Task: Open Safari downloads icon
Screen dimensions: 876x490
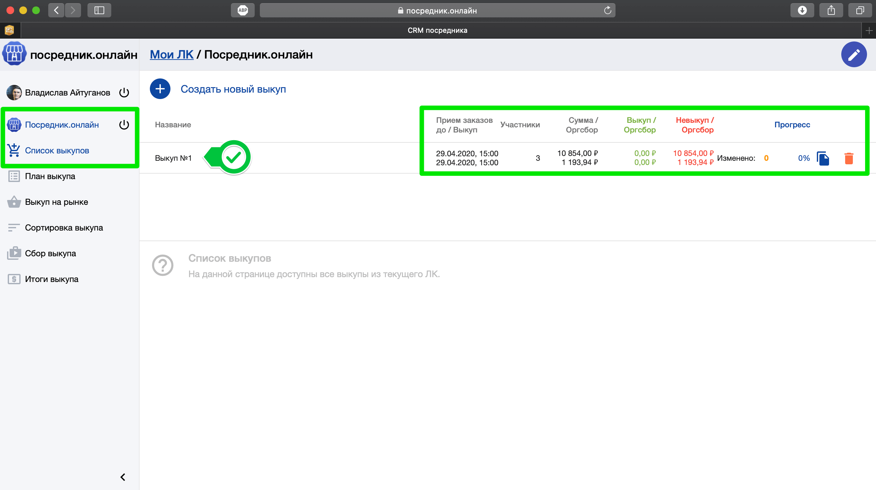Action: click(802, 10)
